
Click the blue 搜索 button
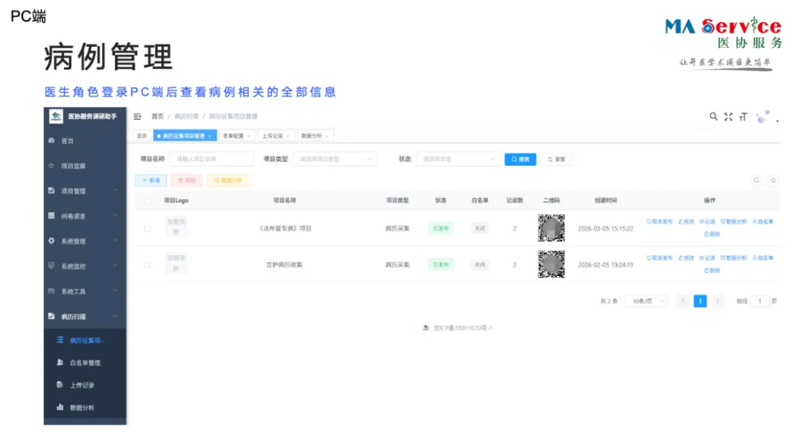click(519, 159)
